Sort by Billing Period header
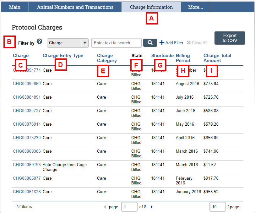 pyautogui.click(x=183, y=58)
